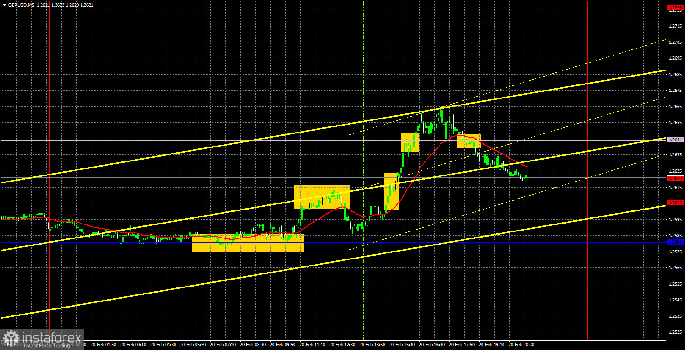Viewport: 685px width, 350px height.
Task: Click the 20 Feb 05:50 time label
Action: pos(192,345)
